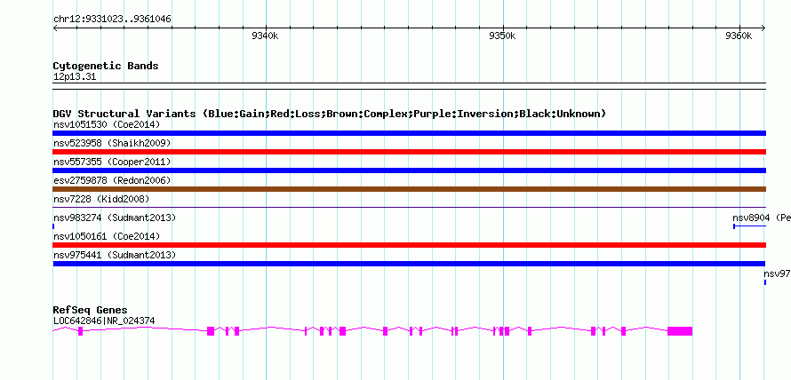791x380 pixels.
Task: Click the chr12:9331023..9361046 coordinate label
Action: coord(112,20)
